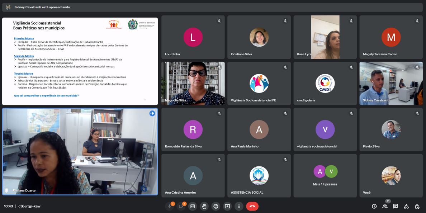Open the chat panel
This screenshot has height=213, width=426.
click(x=396, y=206)
